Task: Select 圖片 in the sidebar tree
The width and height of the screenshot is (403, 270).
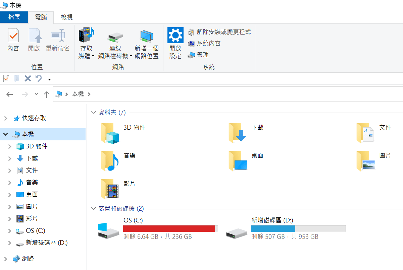Action: (x=32, y=206)
